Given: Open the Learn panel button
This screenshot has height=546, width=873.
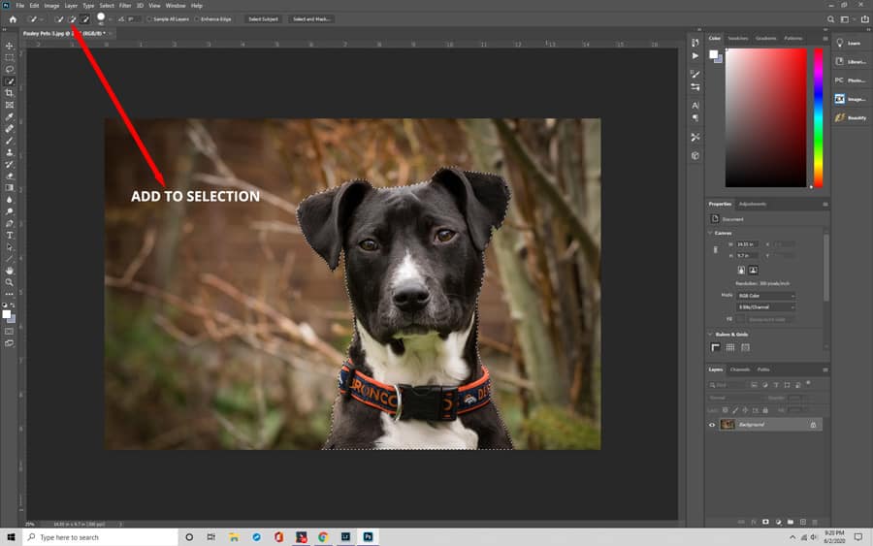Looking at the screenshot, I should (x=849, y=43).
